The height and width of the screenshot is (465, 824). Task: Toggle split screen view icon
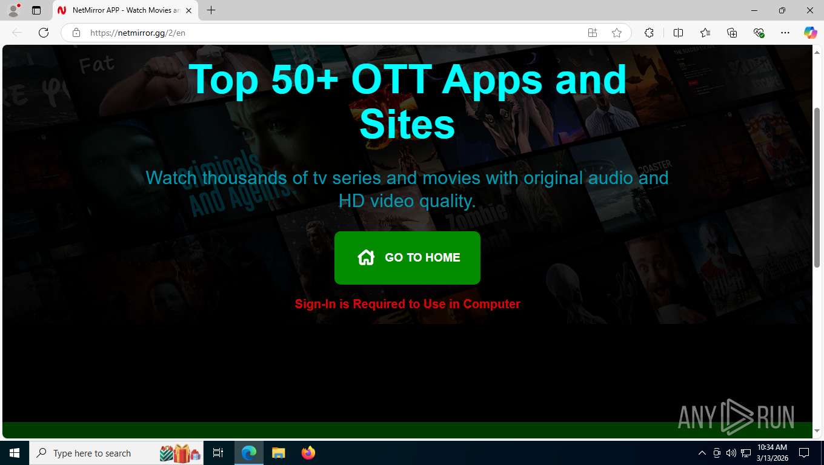[678, 33]
